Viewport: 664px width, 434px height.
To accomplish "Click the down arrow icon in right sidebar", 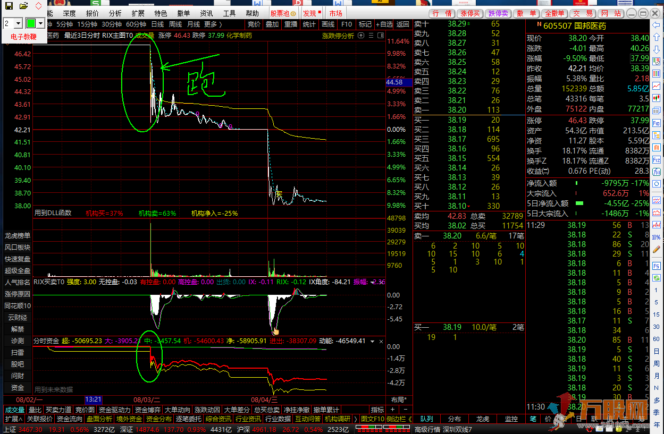I will click(x=657, y=49).
